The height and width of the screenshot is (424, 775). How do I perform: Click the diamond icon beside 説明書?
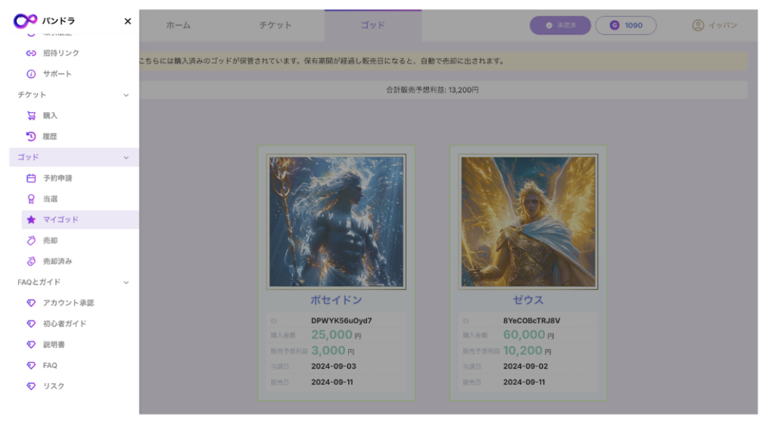click(x=31, y=344)
